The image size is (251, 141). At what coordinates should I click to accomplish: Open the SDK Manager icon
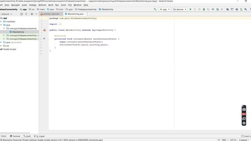point(246,9)
